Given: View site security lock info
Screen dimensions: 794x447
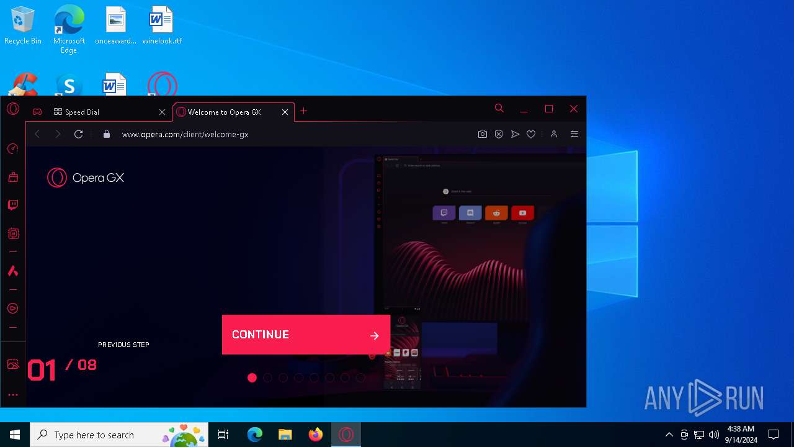Looking at the screenshot, I should 107,134.
